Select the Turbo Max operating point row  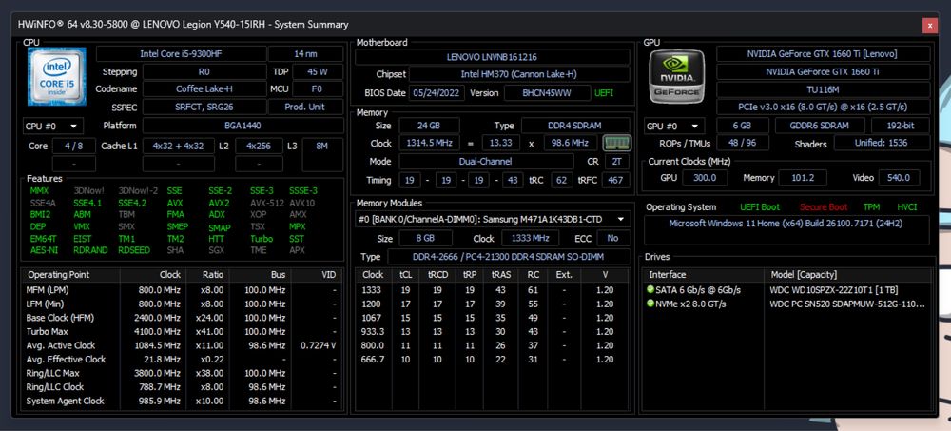pyautogui.click(x=183, y=331)
